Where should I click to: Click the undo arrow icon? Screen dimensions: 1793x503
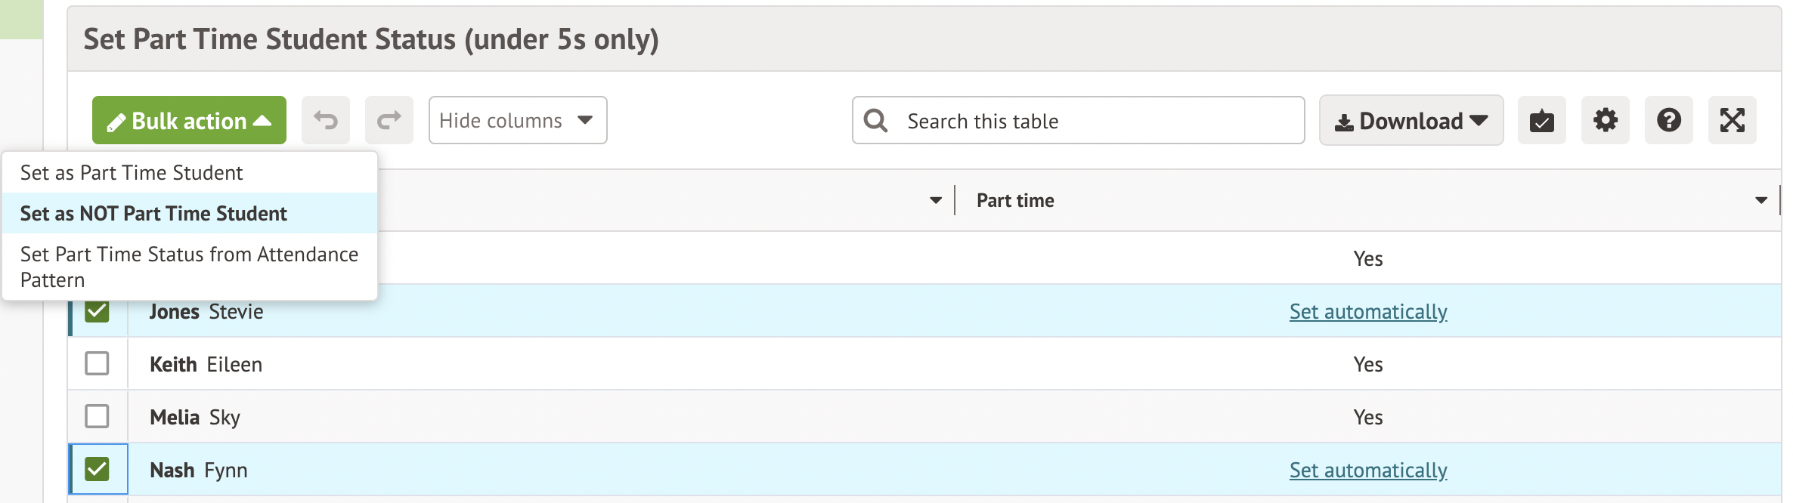[x=326, y=120]
